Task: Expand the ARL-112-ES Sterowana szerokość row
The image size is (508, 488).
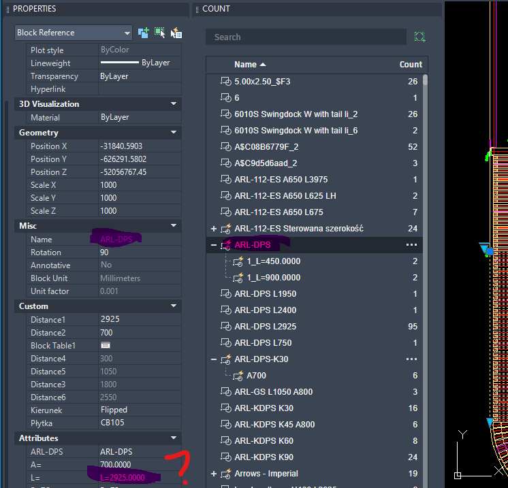Action: [x=214, y=229]
